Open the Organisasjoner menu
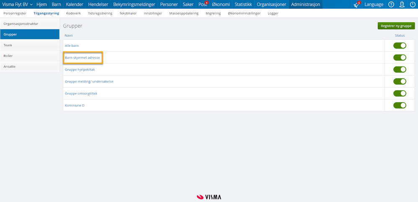 (272, 5)
